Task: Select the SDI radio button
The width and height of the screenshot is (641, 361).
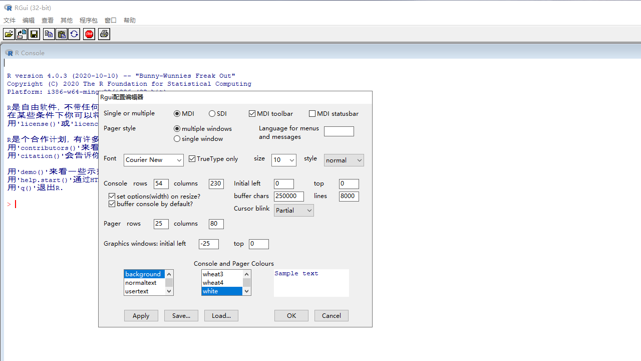Action: (212, 114)
